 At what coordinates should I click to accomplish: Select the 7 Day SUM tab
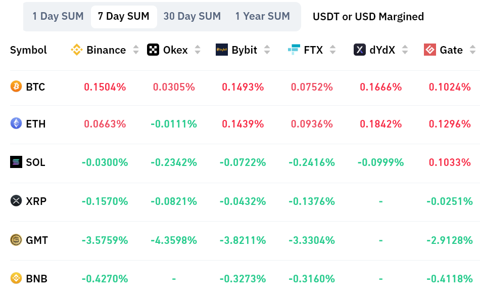[124, 16]
